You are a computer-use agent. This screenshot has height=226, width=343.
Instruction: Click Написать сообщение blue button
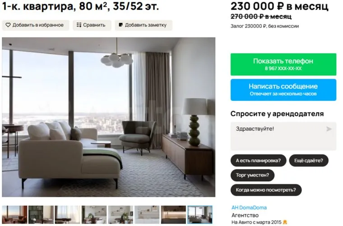coord(283,90)
